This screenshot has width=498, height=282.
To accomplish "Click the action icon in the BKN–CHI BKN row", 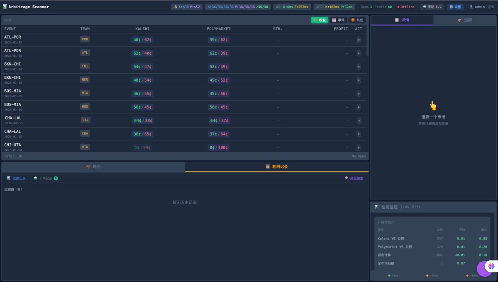I will pyautogui.click(x=359, y=80).
